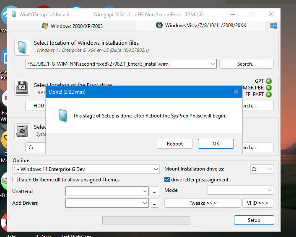
Task: Click the Windows installation files source icon
Action: [22, 48]
